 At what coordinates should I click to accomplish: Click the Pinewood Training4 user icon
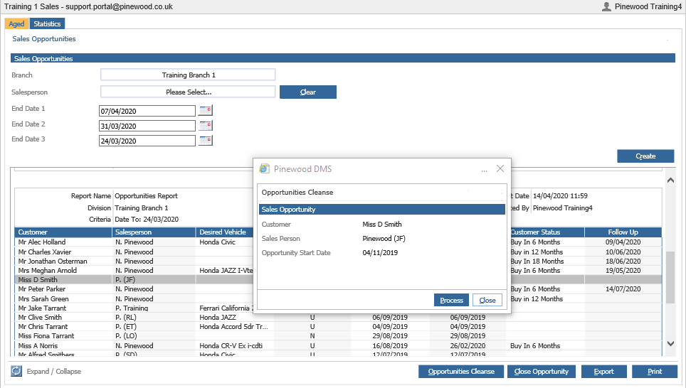[x=606, y=6]
